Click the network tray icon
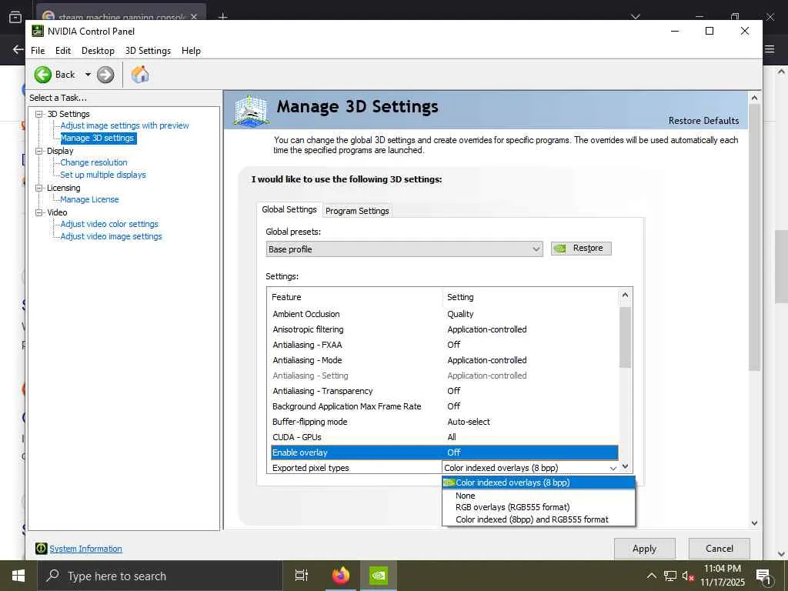This screenshot has width=788, height=591. pos(670,576)
